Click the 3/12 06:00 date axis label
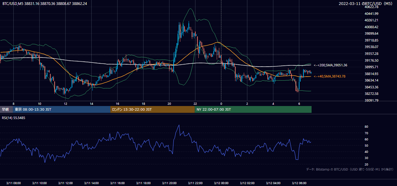Screen dimensions: 397x186 tap(299, 183)
